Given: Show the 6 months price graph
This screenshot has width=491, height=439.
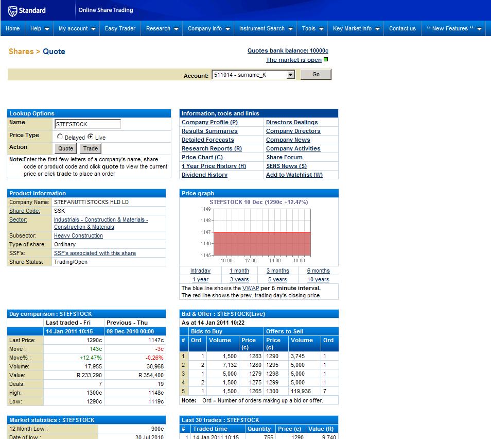Looking at the screenshot, I should pos(318,271).
